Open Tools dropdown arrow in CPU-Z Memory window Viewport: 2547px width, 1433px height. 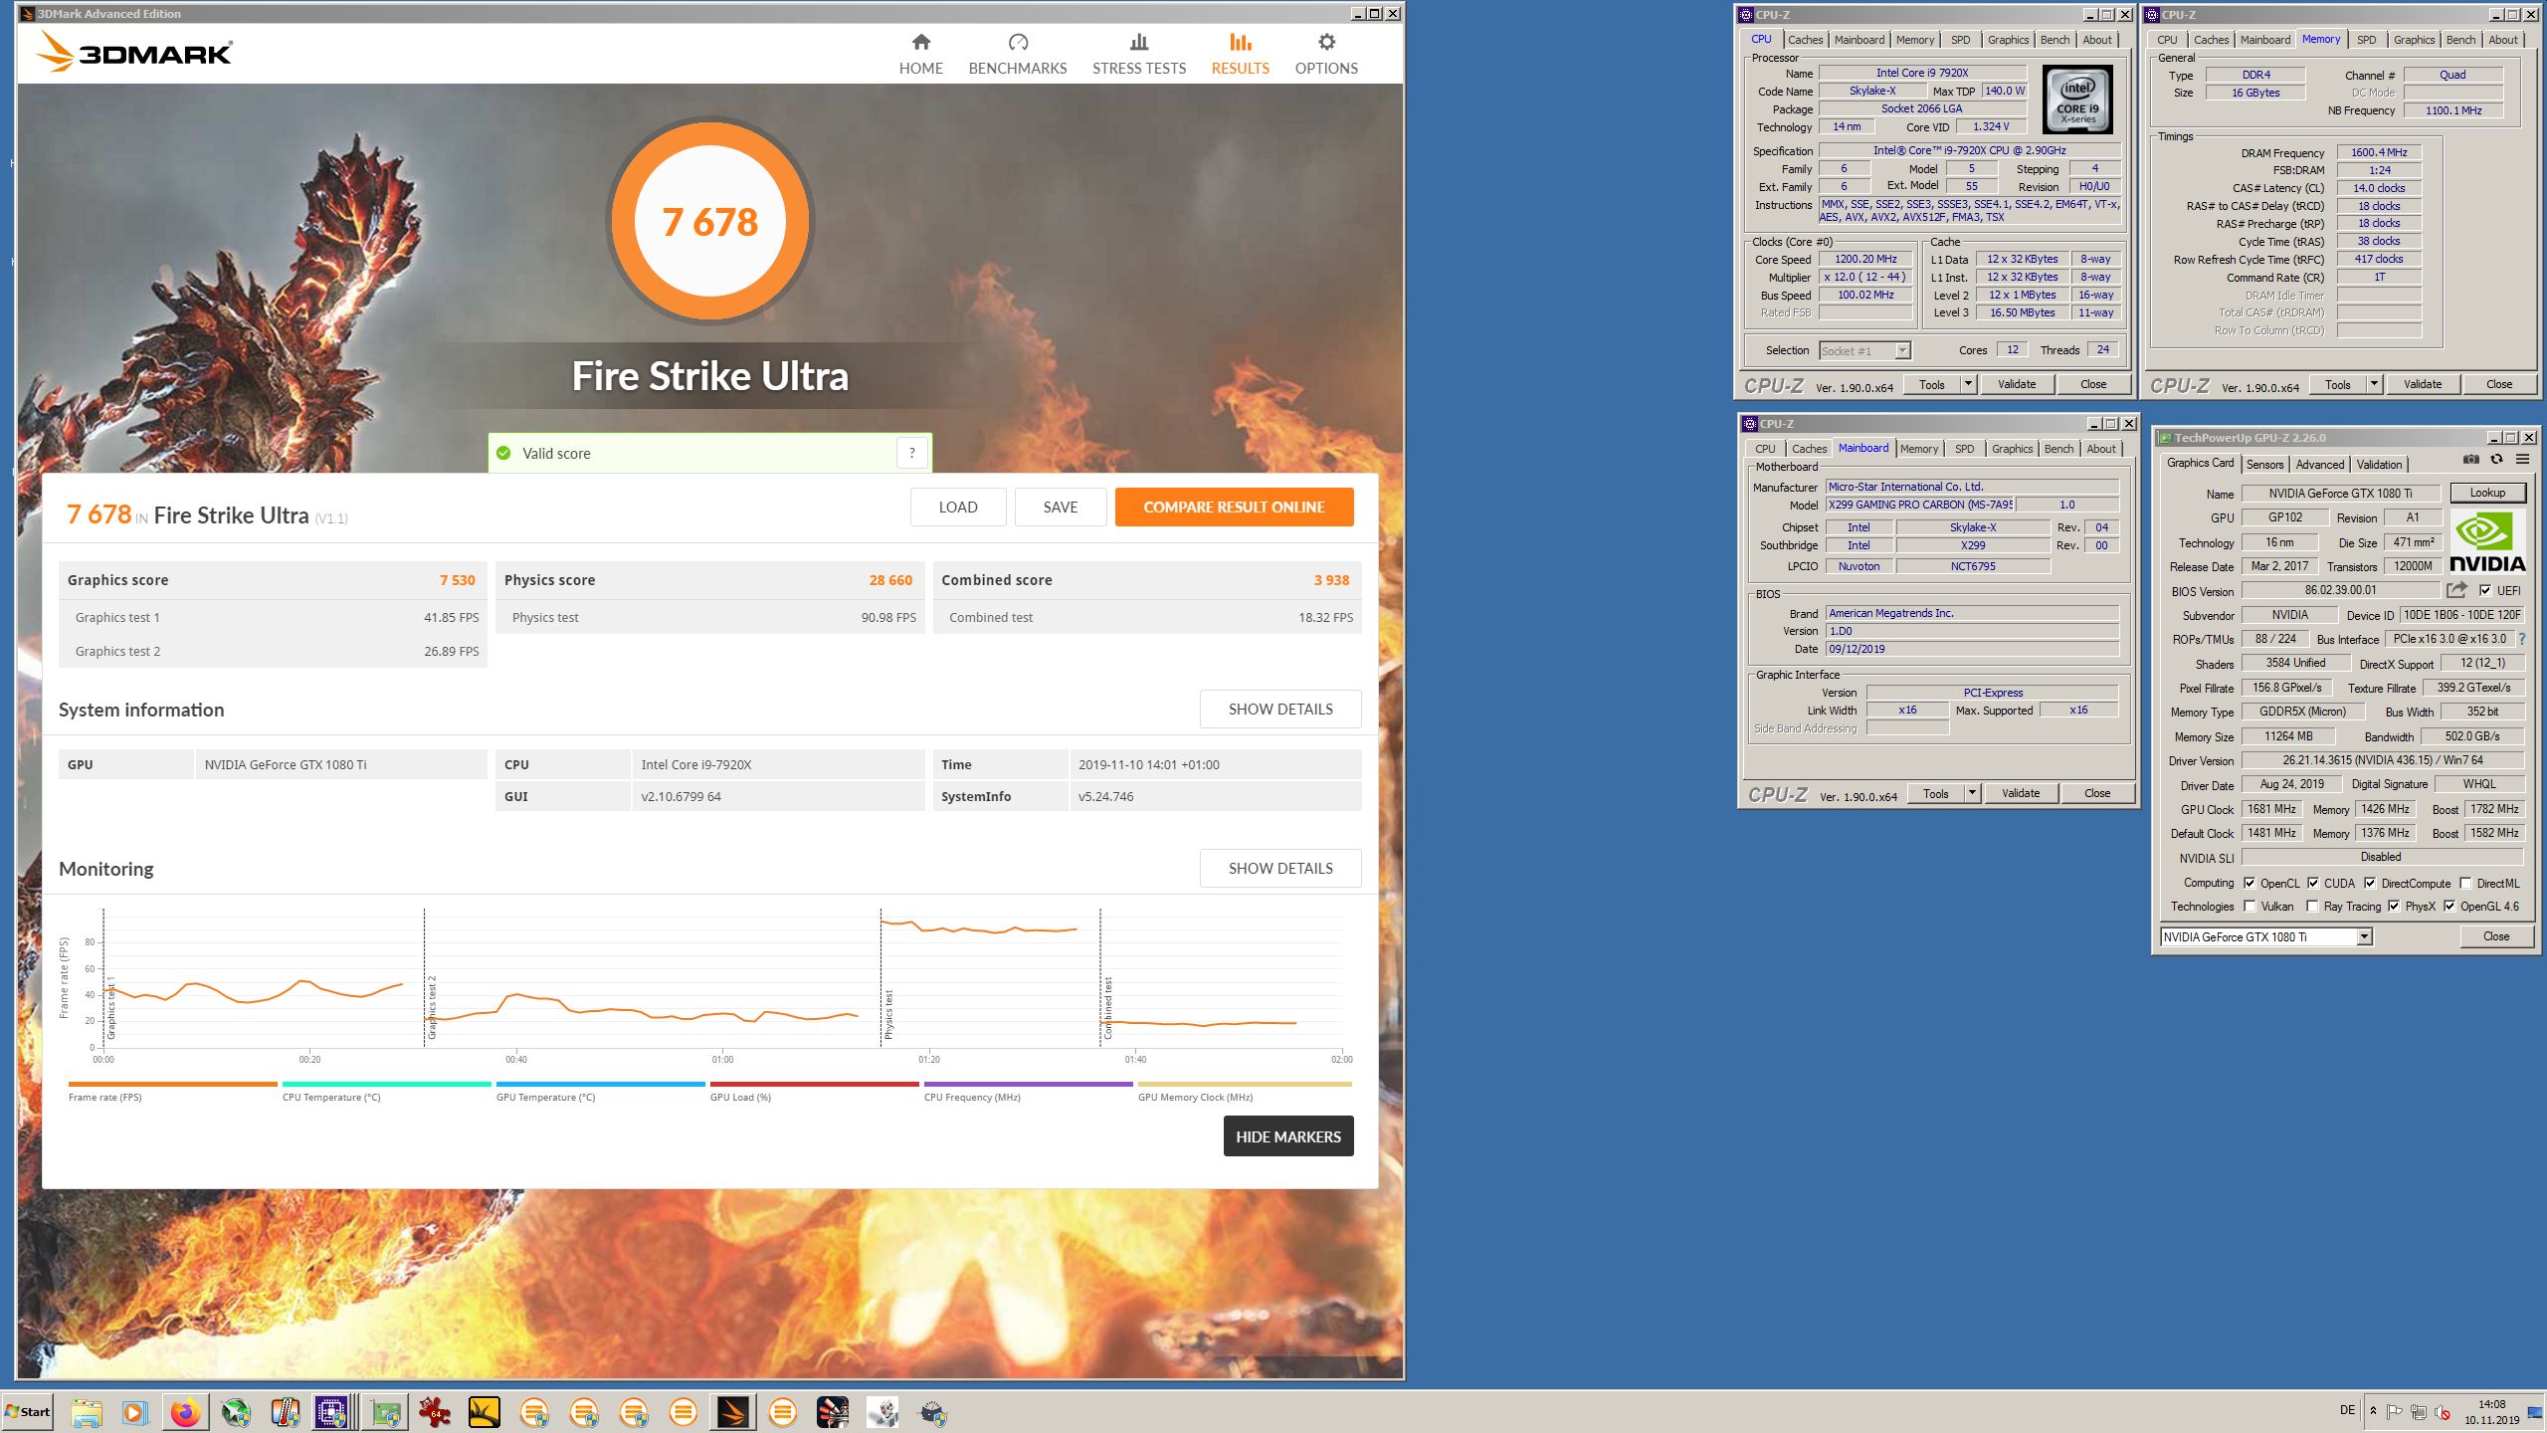click(x=2373, y=384)
